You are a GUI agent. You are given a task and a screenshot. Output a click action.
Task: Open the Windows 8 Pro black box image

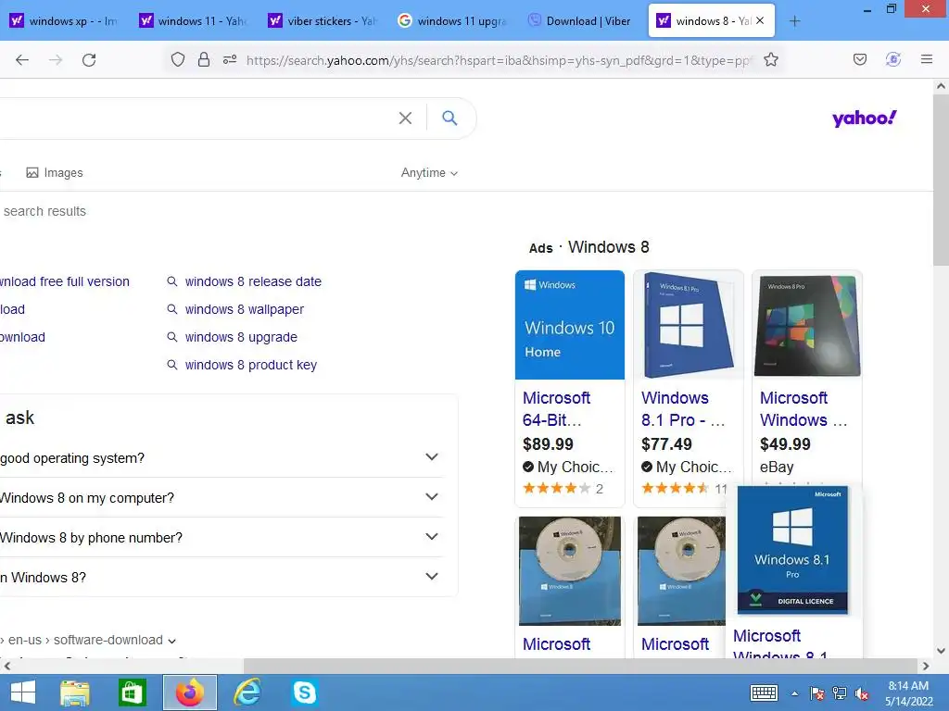(807, 325)
